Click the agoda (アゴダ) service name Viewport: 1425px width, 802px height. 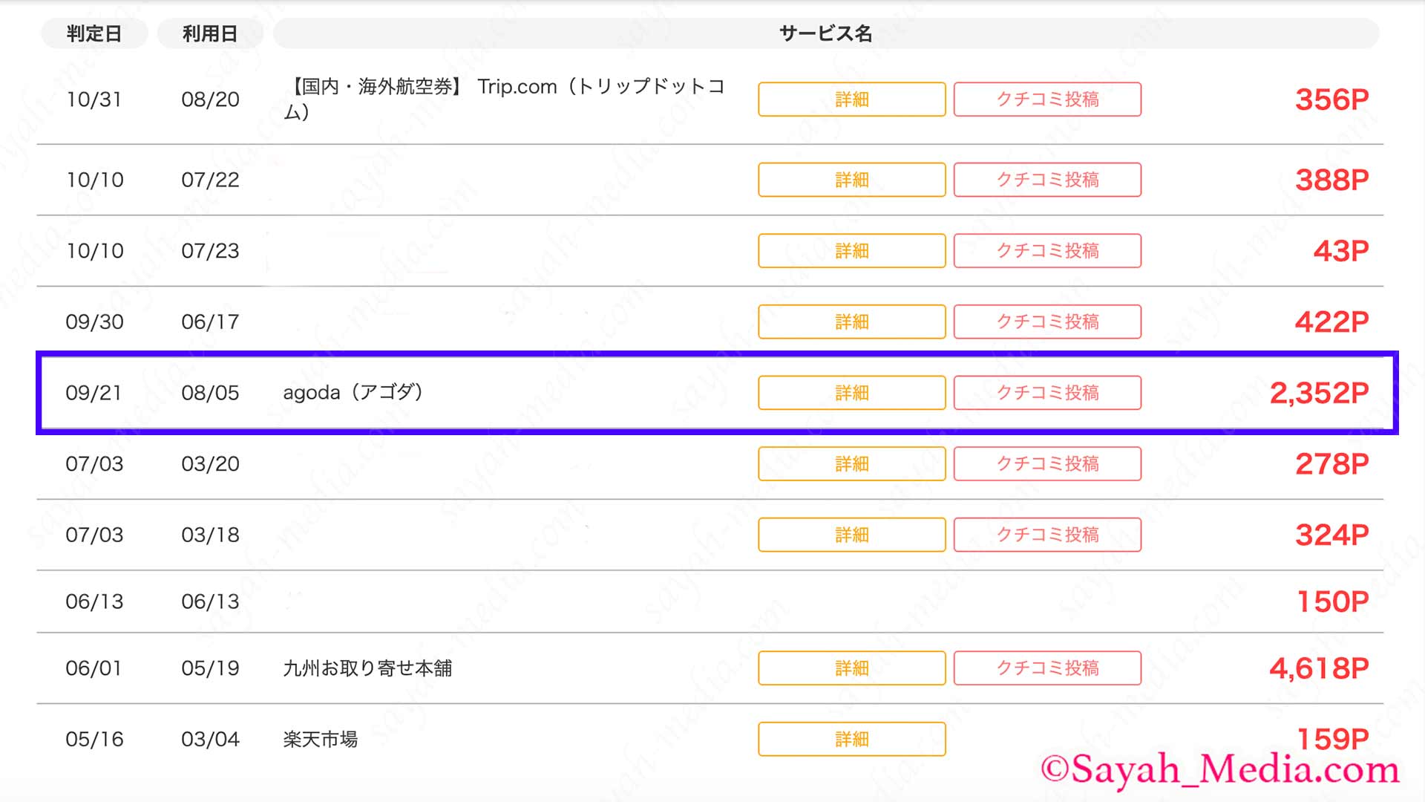[353, 393]
